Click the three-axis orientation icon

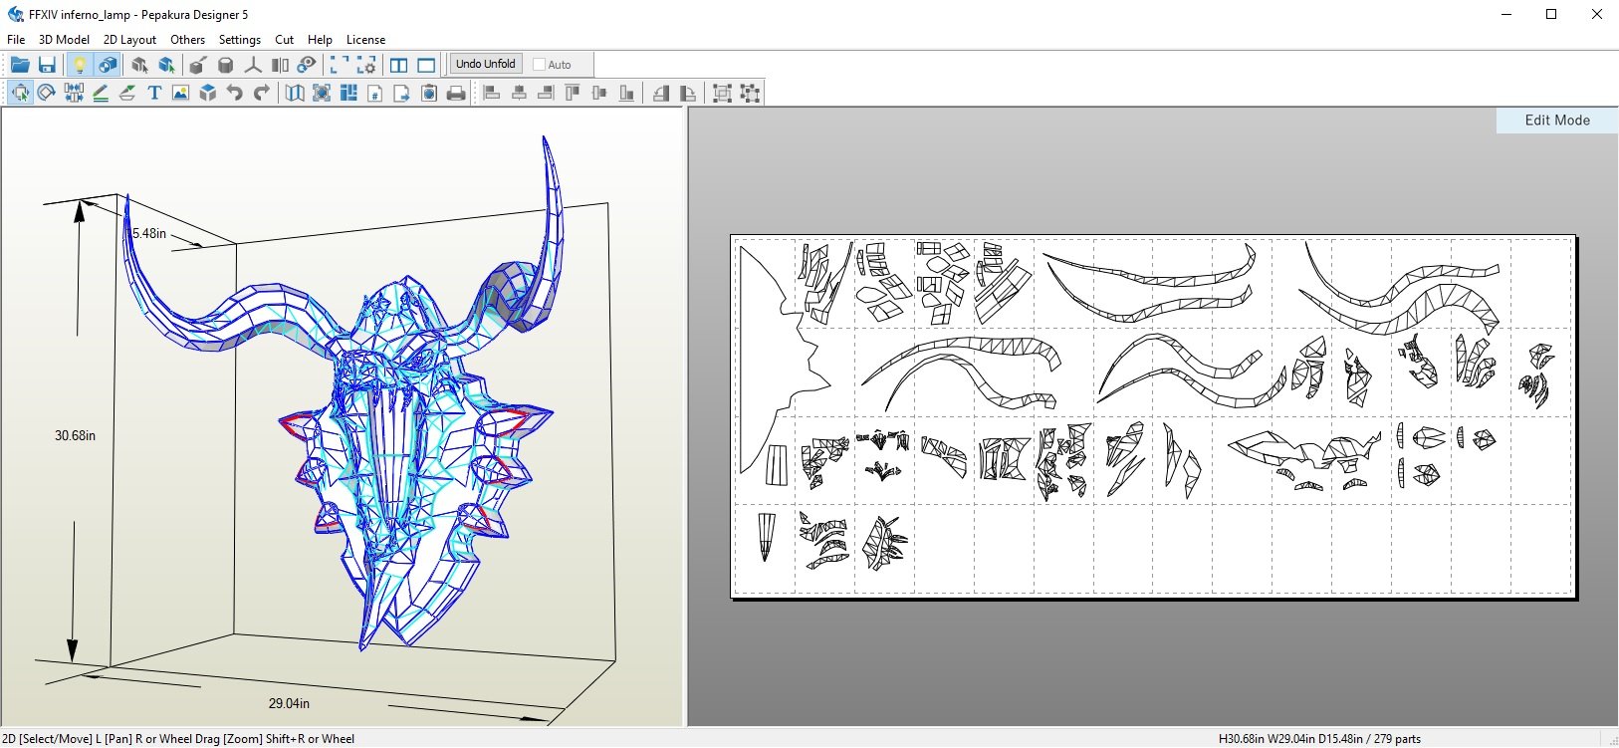pos(253,65)
